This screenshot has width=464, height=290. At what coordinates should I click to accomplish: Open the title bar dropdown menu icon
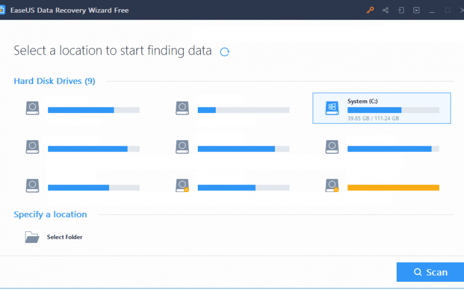pos(416,10)
